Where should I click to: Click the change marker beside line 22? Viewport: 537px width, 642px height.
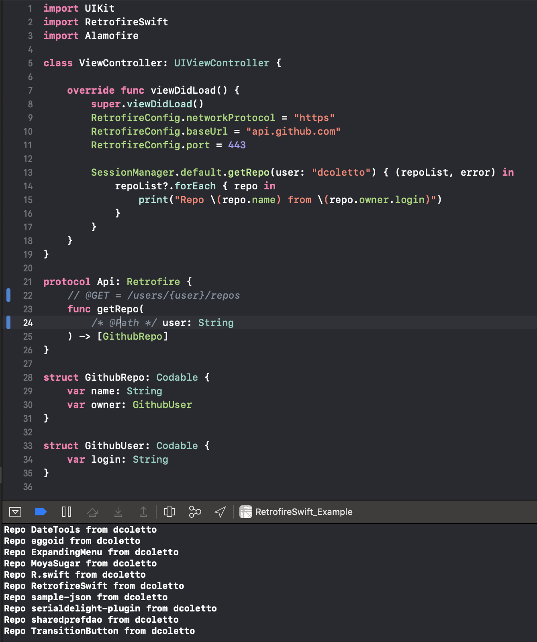[x=8, y=295]
